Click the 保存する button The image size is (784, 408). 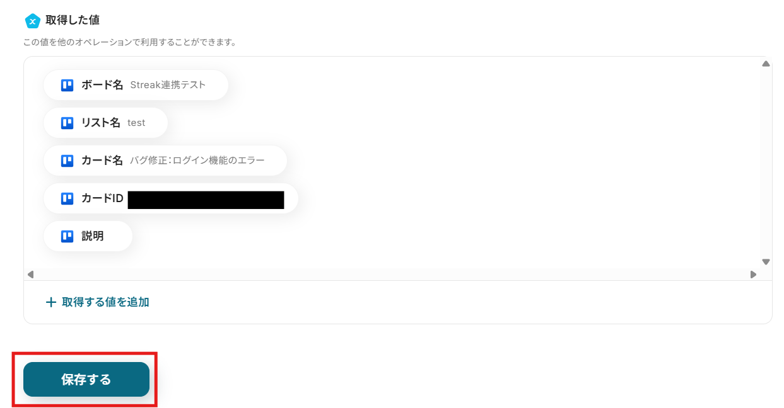86,379
